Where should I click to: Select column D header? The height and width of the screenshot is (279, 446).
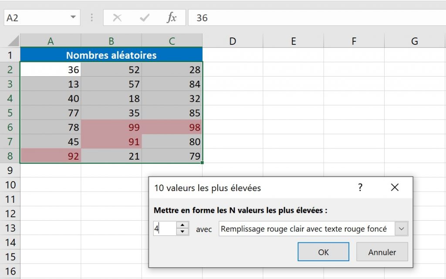click(x=233, y=40)
